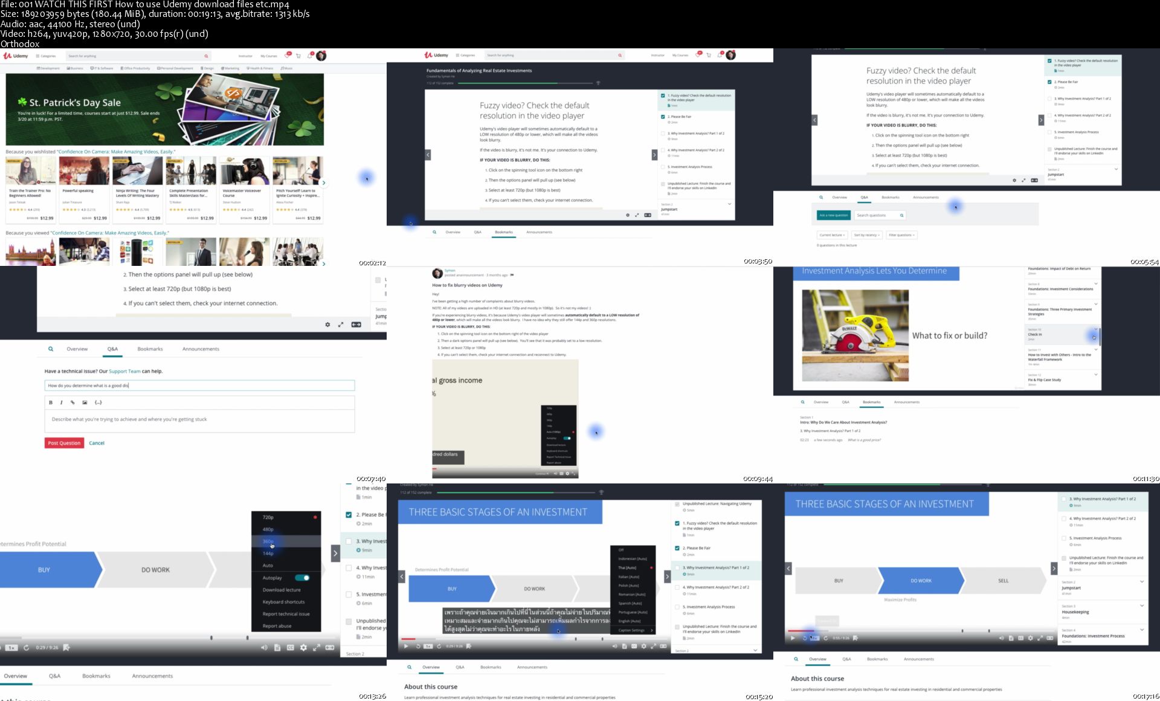Click the expanded view icon in the 00:13:26 player
The image size is (1160, 701).
(330, 647)
